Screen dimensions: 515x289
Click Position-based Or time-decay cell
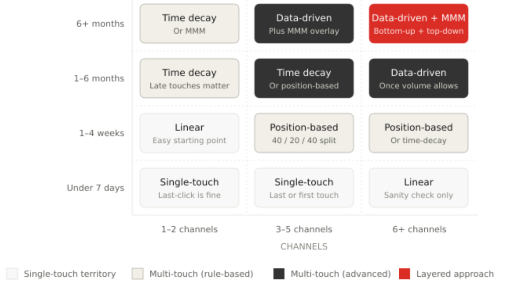pyautogui.click(x=418, y=133)
